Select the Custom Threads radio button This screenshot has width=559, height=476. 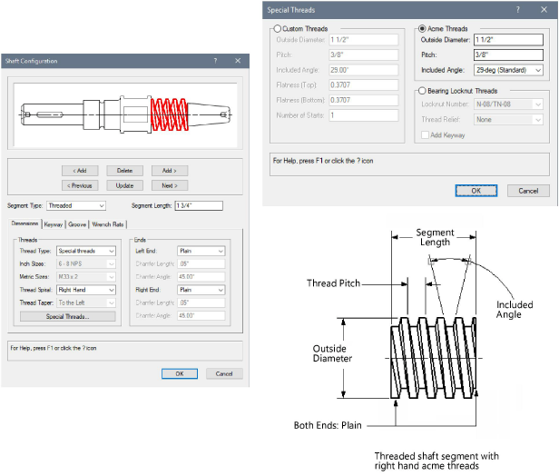click(278, 29)
